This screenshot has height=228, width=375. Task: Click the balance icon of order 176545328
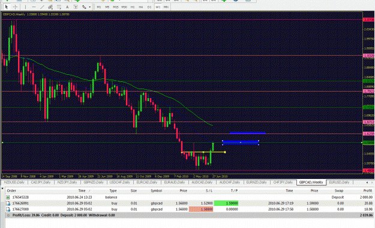[x=8, y=197]
